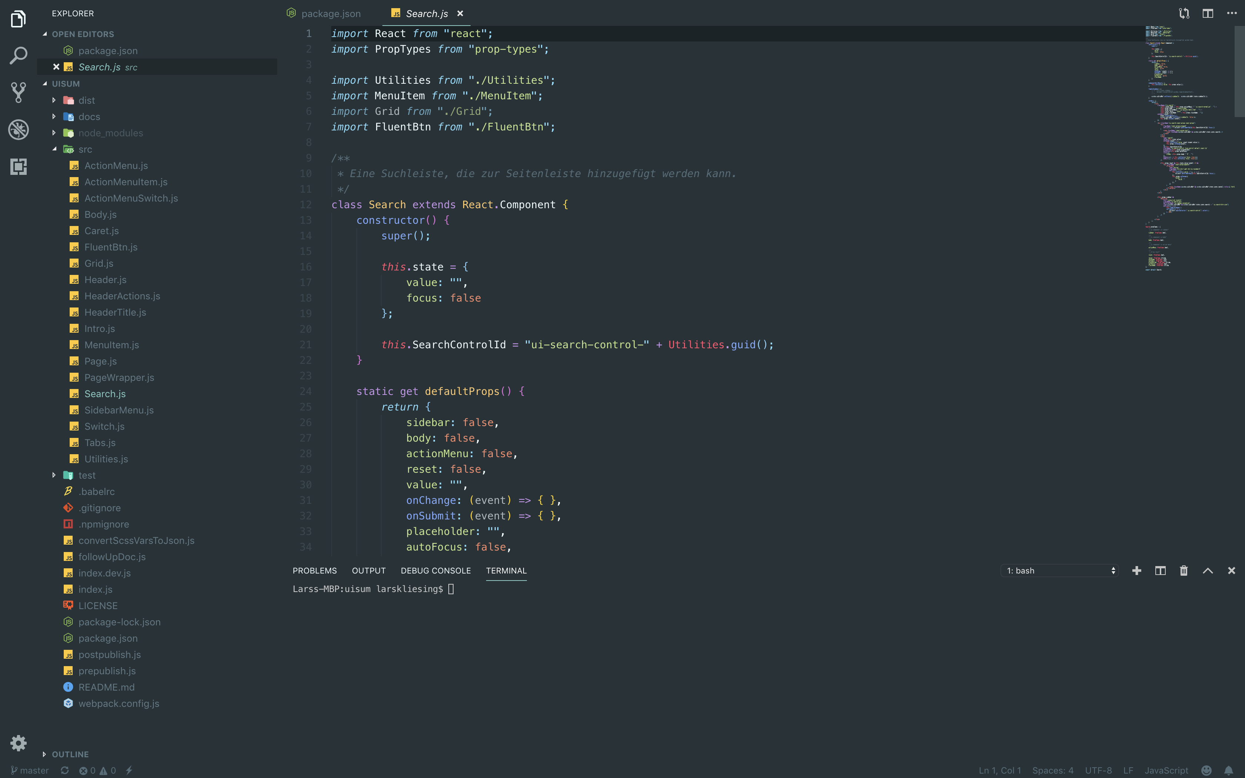Open the Extensions view
The image size is (1245, 778).
point(19,167)
